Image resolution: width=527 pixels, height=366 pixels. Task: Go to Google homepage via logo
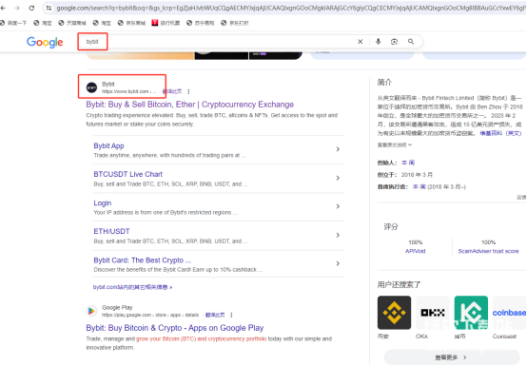point(45,43)
